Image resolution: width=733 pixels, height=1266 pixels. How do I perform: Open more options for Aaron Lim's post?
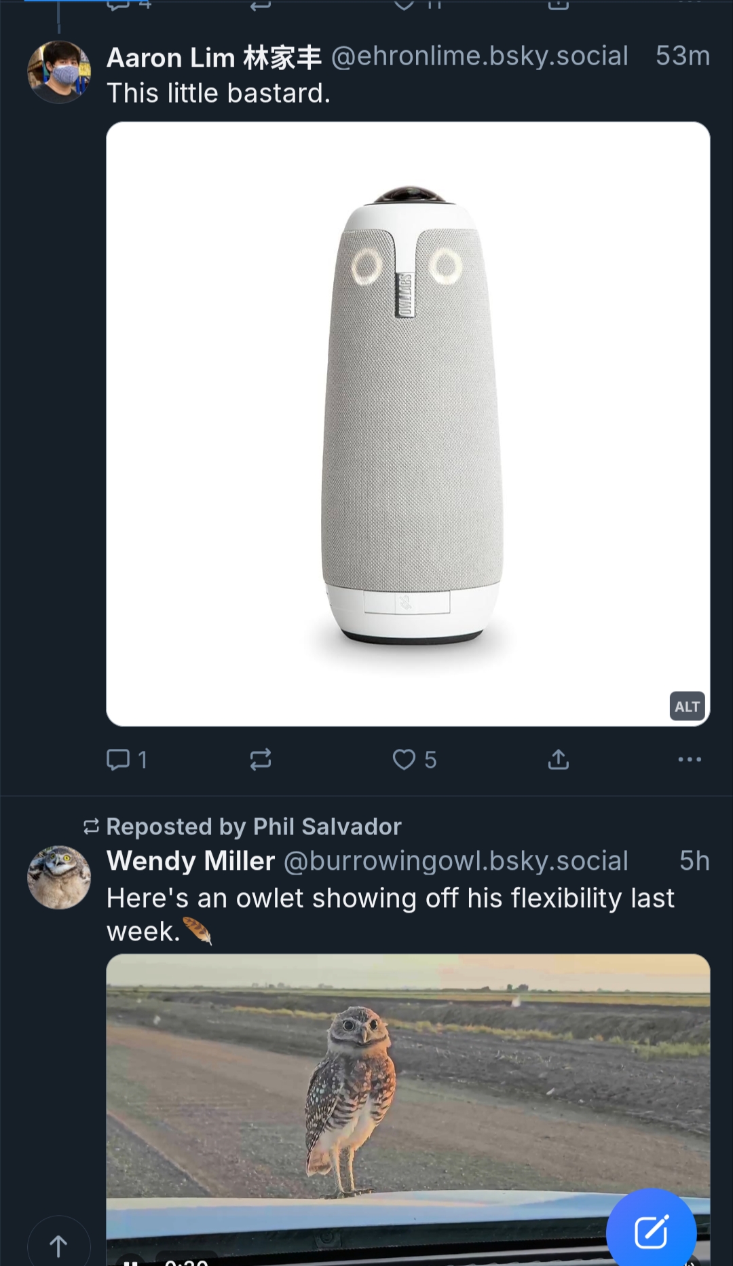[x=690, y=759]
